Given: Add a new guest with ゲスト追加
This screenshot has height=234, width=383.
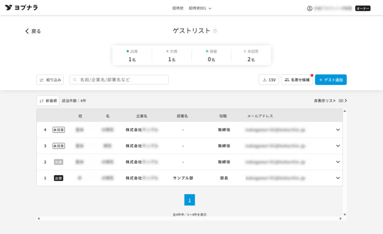Looking at the screenshot, I should 331,80.
